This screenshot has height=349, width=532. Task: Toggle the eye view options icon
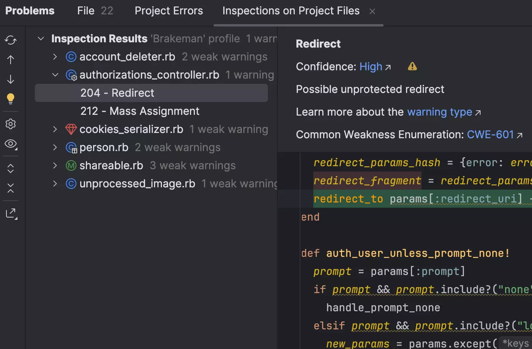pyautogui.click(x=11, y=144)
